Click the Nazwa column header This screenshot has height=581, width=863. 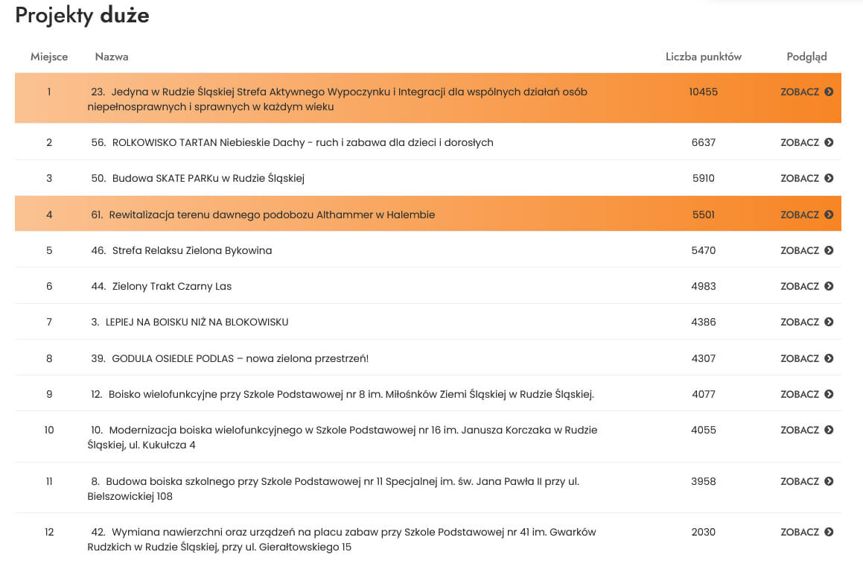point(112,57)
